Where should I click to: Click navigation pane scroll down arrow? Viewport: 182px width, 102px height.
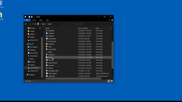[42, 78]
